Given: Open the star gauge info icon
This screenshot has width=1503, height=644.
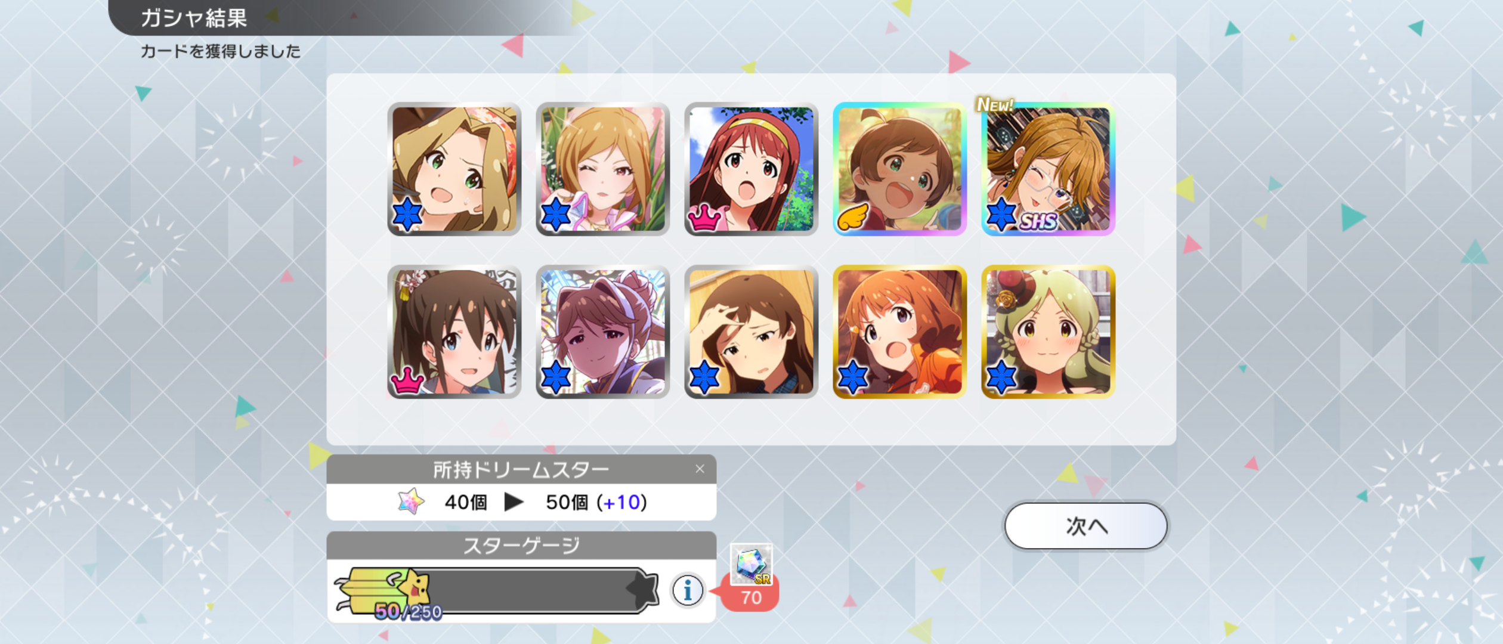Looking at the screenshot, I should pos(687,590).
